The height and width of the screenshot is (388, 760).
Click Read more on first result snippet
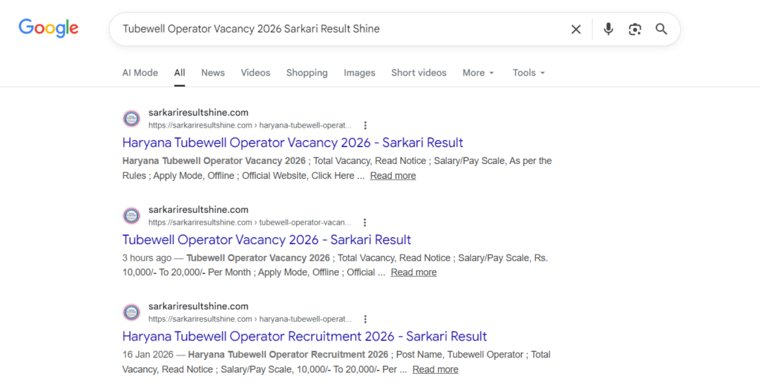point(393,176)
